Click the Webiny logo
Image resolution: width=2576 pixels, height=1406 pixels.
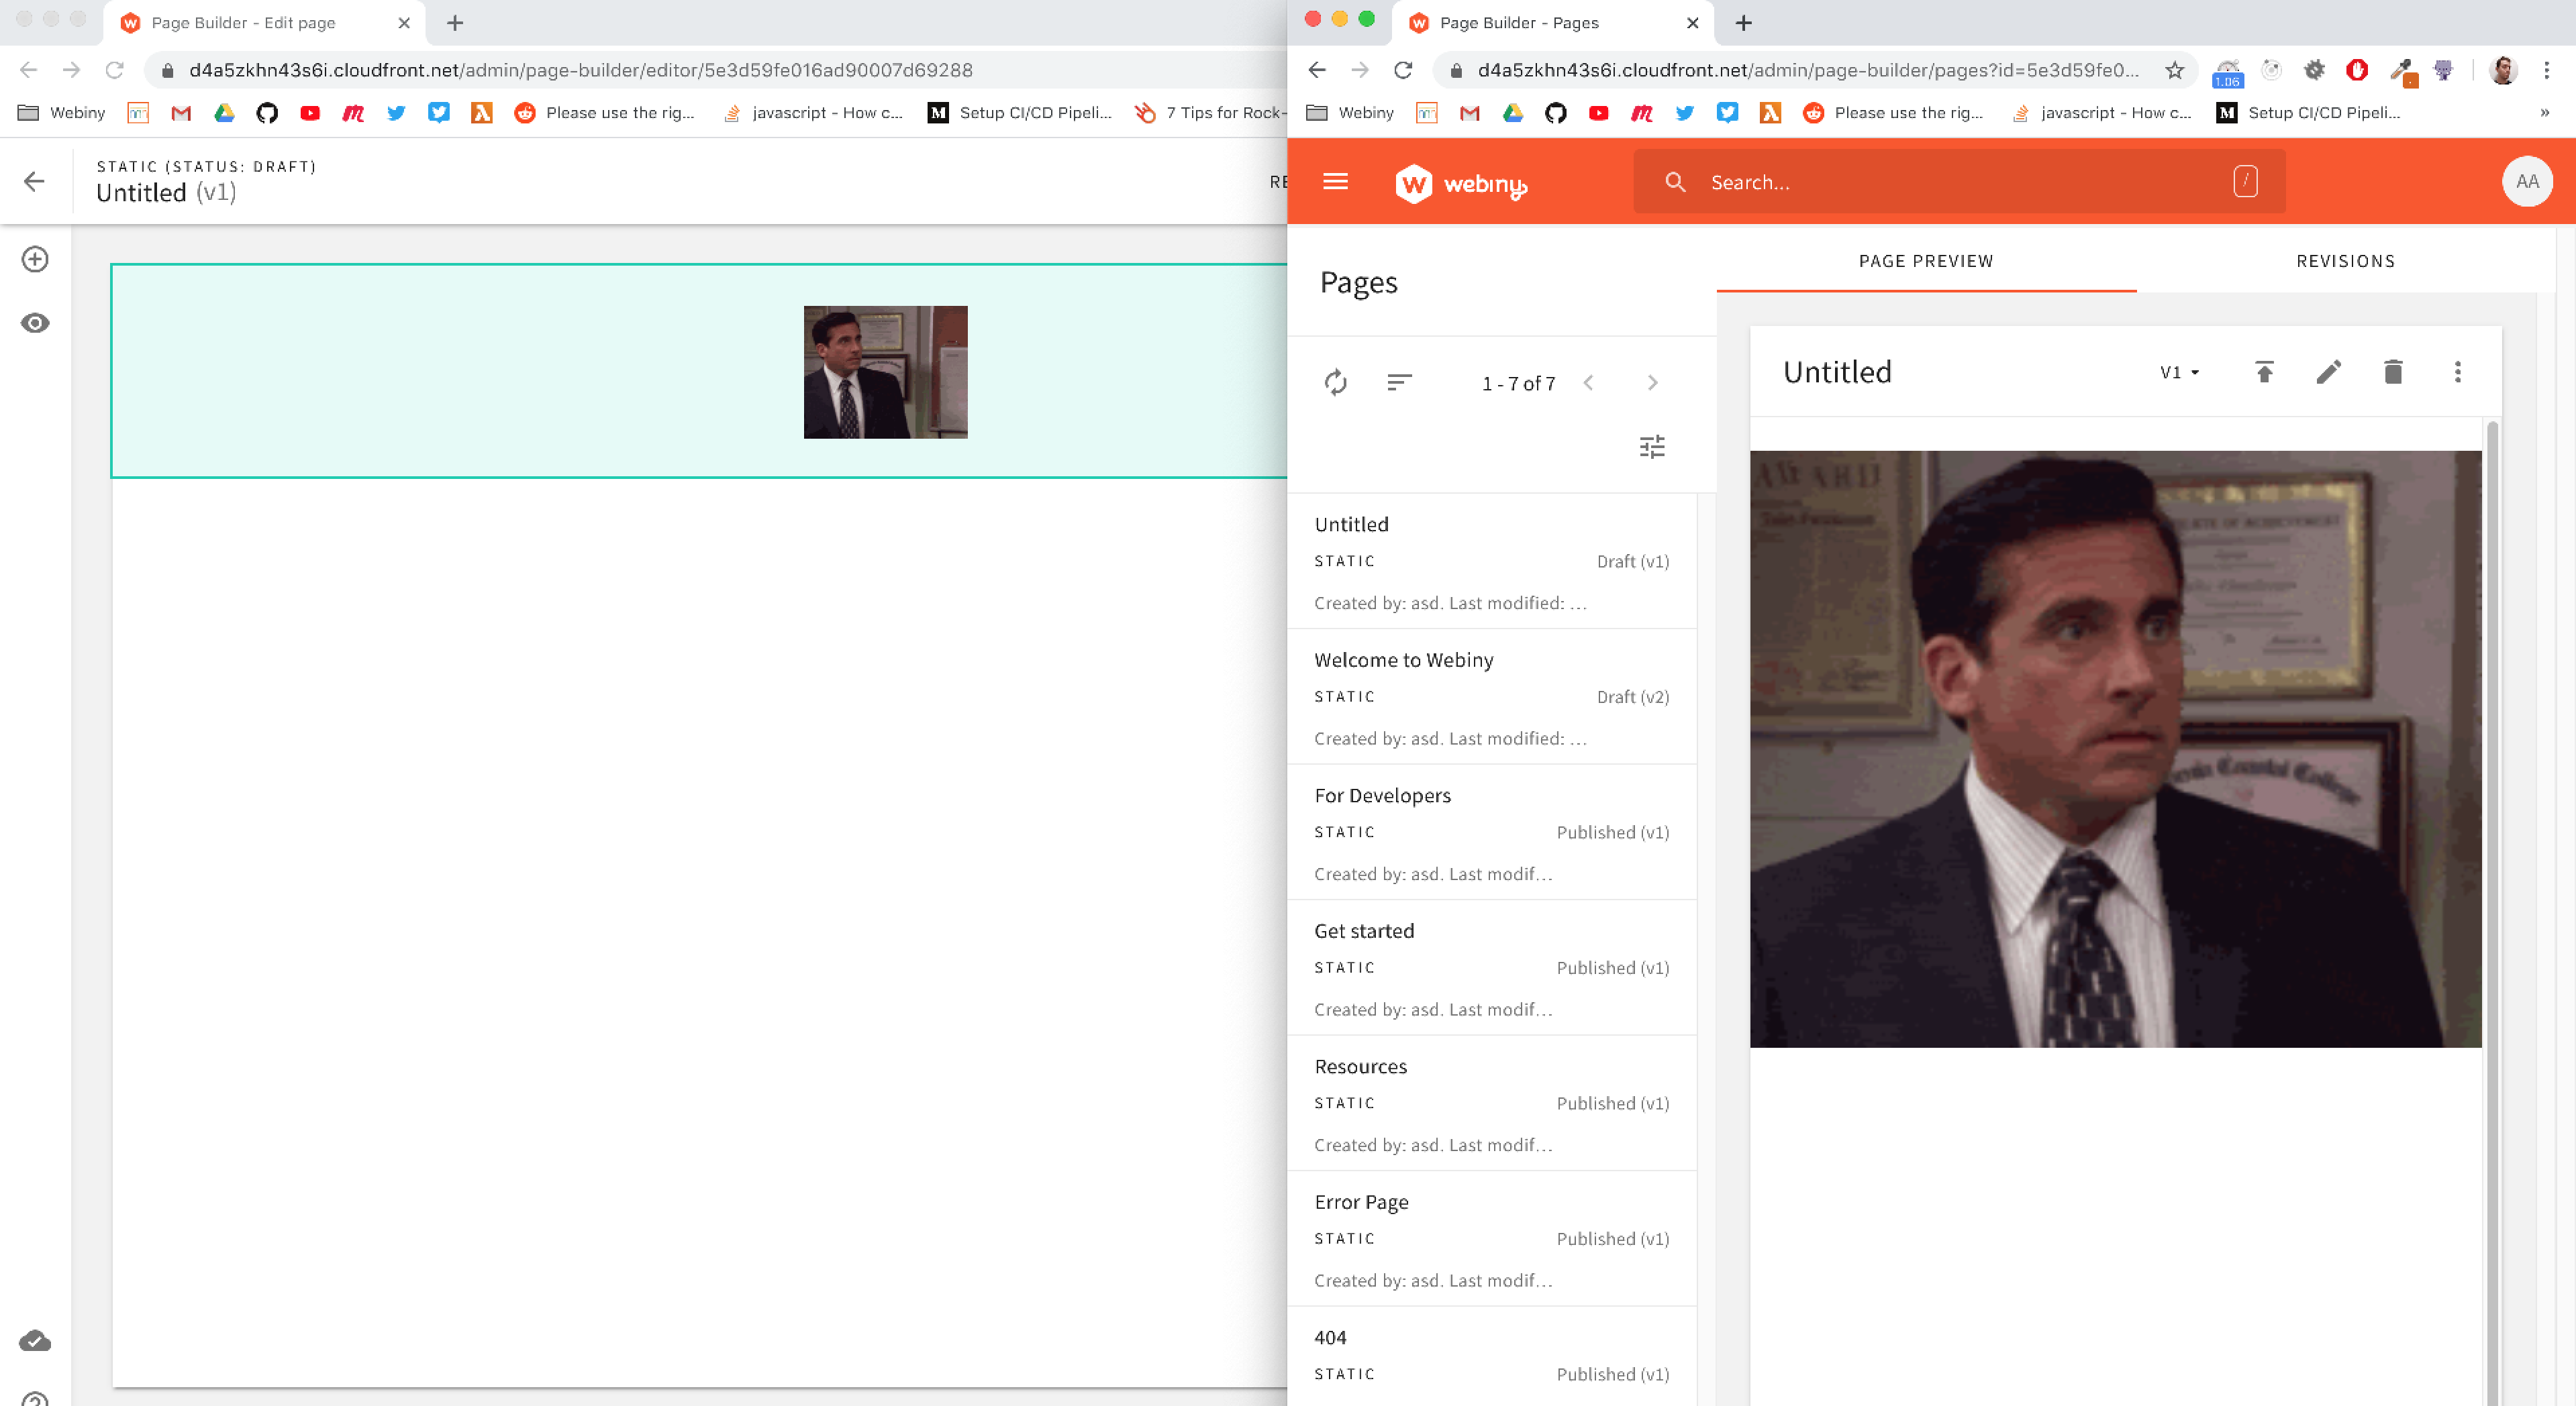click(x=1460, y=183)
